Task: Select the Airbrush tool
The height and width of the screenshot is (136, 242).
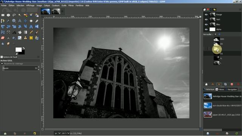Action: click(x=8, y=38)
